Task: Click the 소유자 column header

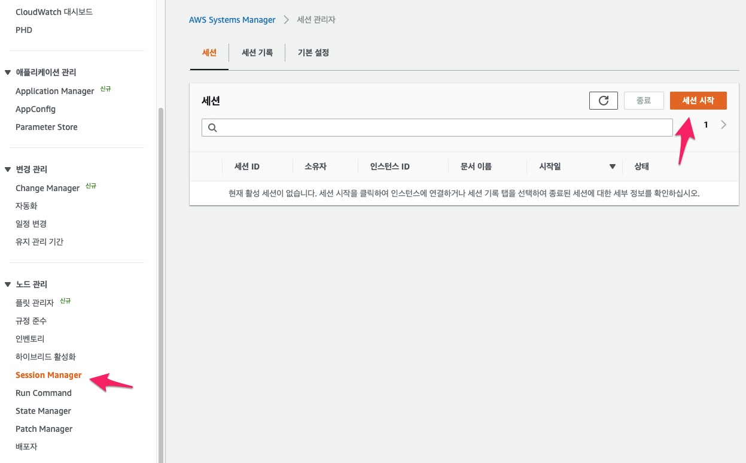Action: coord(315,167)
